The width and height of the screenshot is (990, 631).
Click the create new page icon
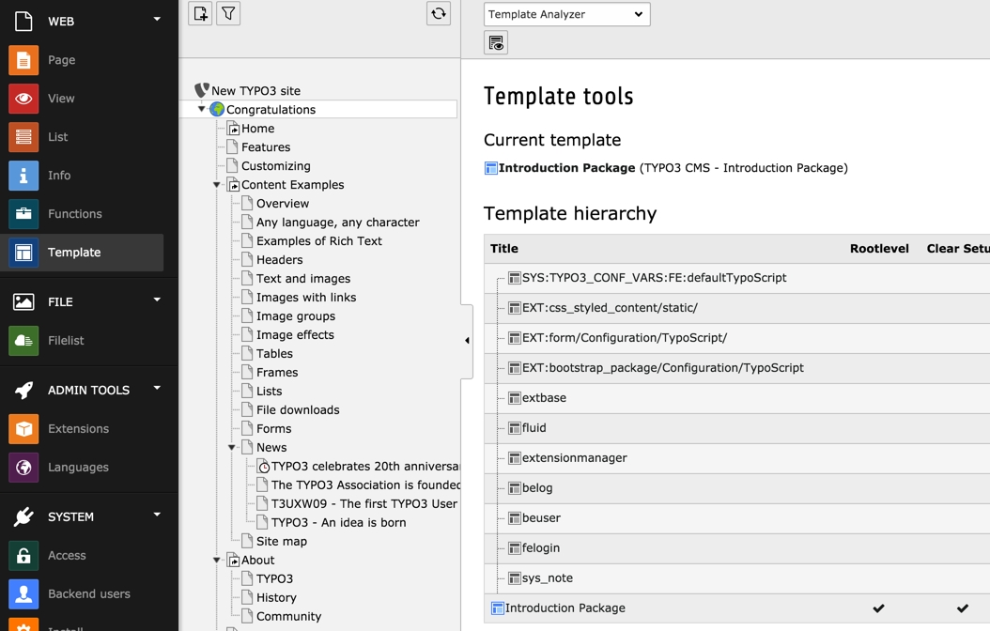200,13
